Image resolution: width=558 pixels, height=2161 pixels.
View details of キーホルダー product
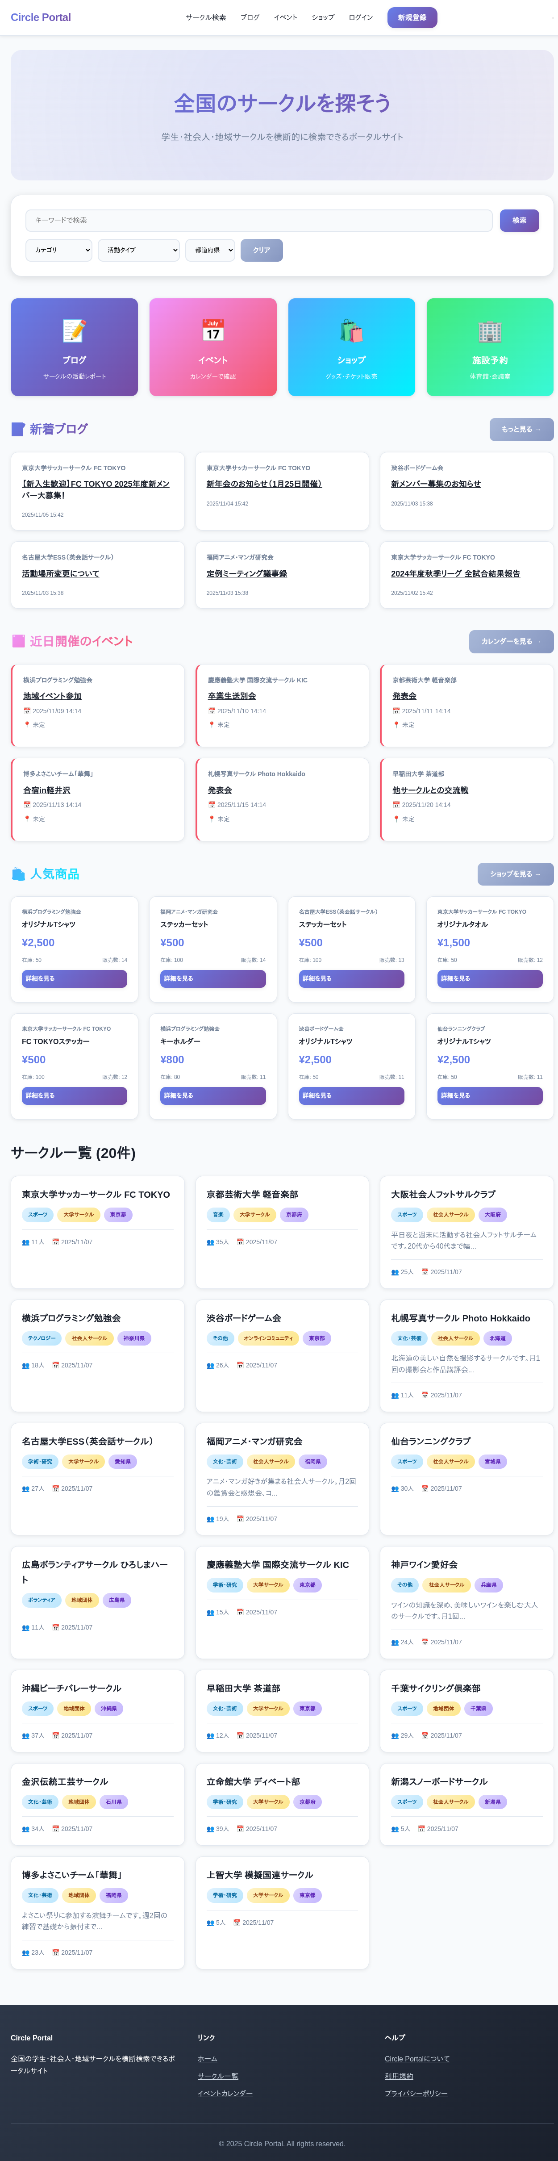213,1095
